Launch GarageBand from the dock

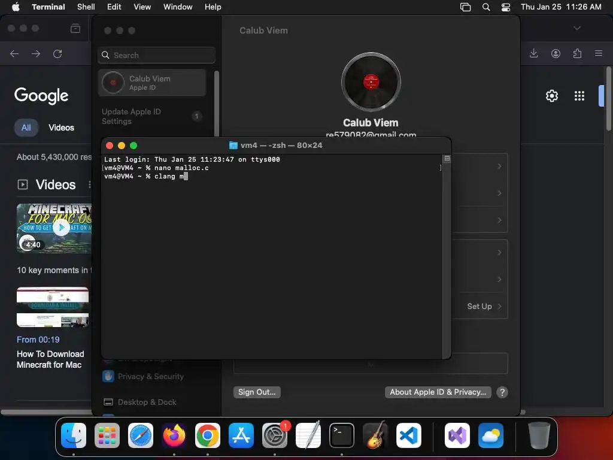[375, 435]
